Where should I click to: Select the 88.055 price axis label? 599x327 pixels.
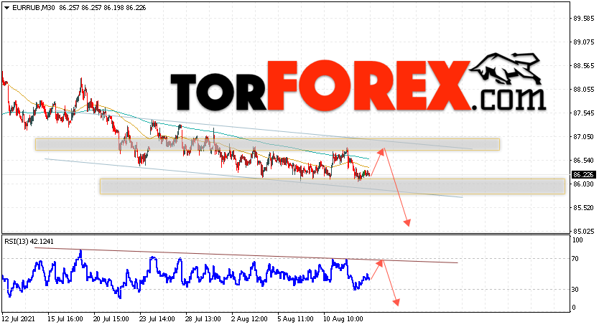(x=584, y=90)
